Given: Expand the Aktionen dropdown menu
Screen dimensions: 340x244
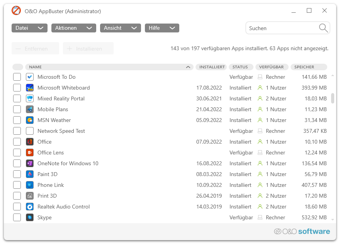Looking at the screenshot, I should 74,28.
